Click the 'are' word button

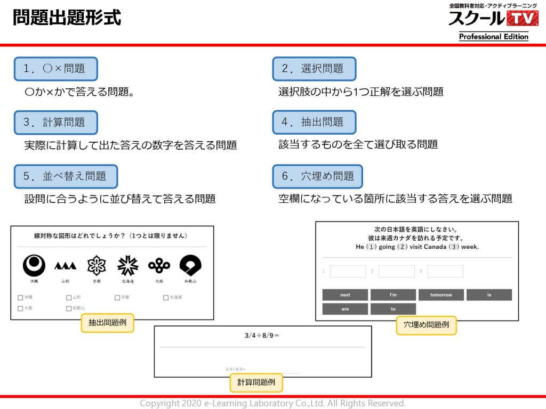pos(345,309)
